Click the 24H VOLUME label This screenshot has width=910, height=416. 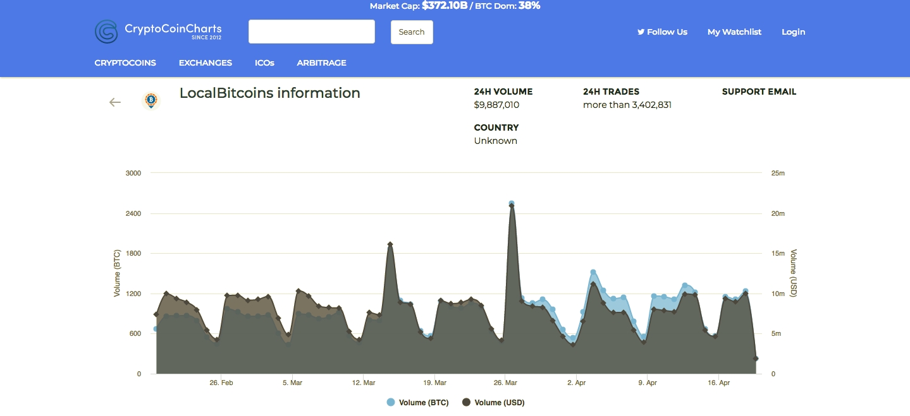click(x=503, y=92)
